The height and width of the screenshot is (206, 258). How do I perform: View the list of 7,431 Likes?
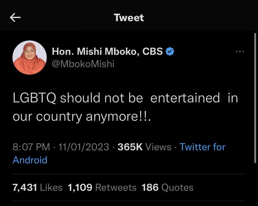38,187
